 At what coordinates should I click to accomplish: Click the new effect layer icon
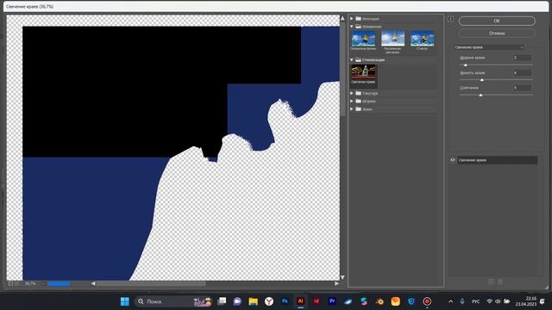click(491, 282)
